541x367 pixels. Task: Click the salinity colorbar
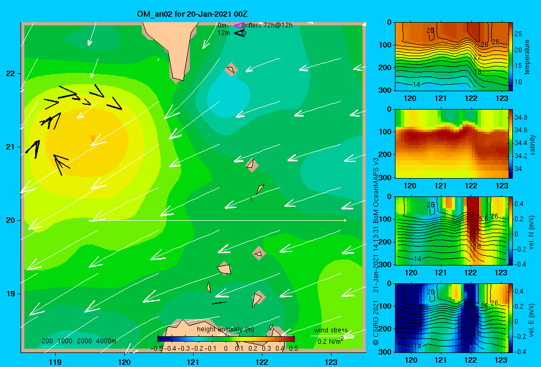pos(511,144)
